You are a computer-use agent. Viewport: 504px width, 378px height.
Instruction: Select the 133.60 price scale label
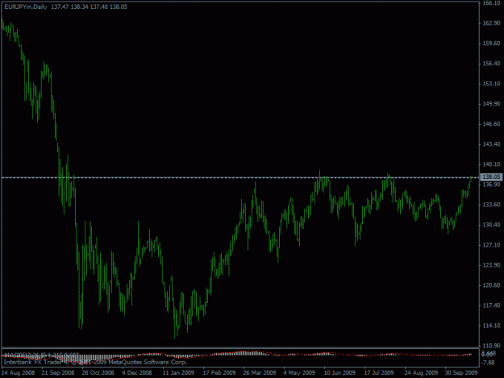click(491, 205)
